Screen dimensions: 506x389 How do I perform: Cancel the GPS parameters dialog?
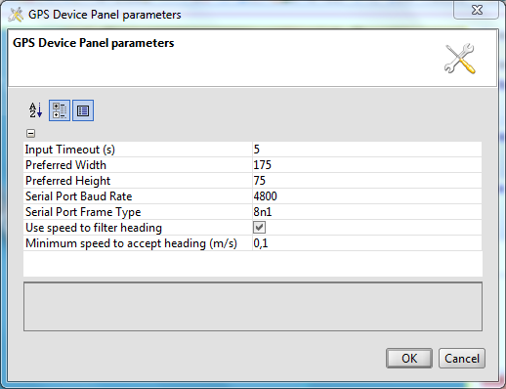462,359
